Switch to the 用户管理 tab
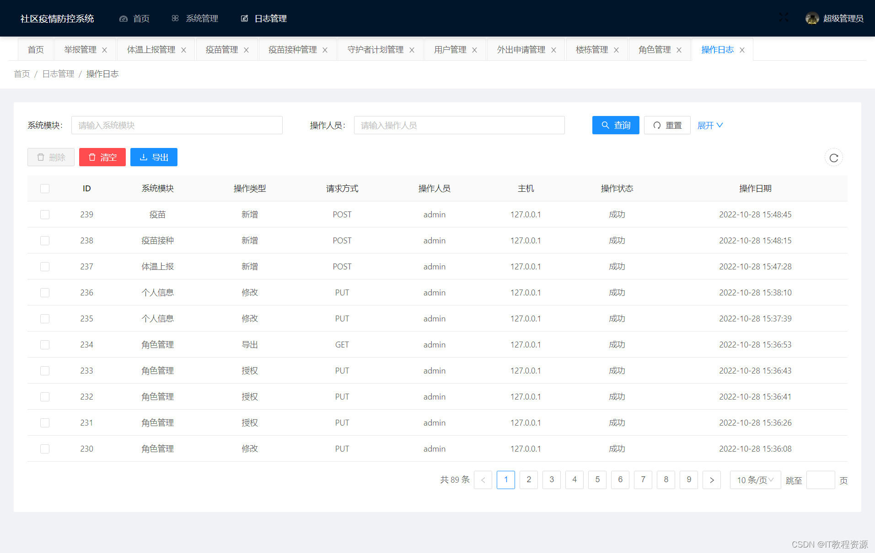Viewport: 875px width, 553px height. pyautogui.click(x=450, y=49)
